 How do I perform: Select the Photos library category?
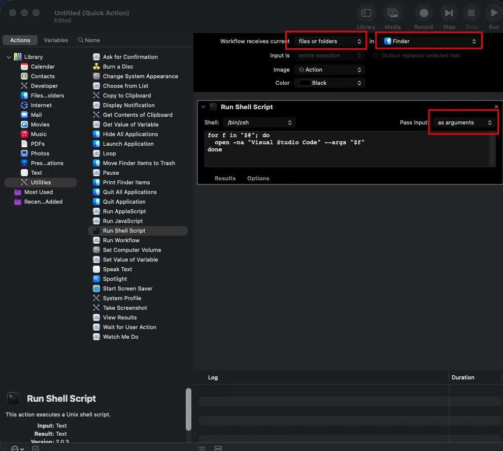pos(40,153)
